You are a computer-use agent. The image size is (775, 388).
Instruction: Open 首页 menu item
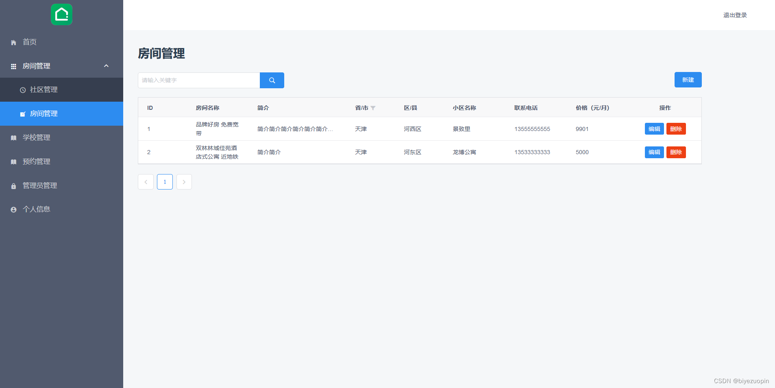(61, 42)
